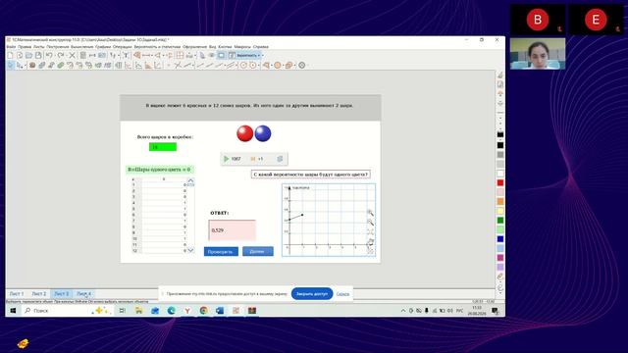Click the Task View taskbar icon

point(122,311)
